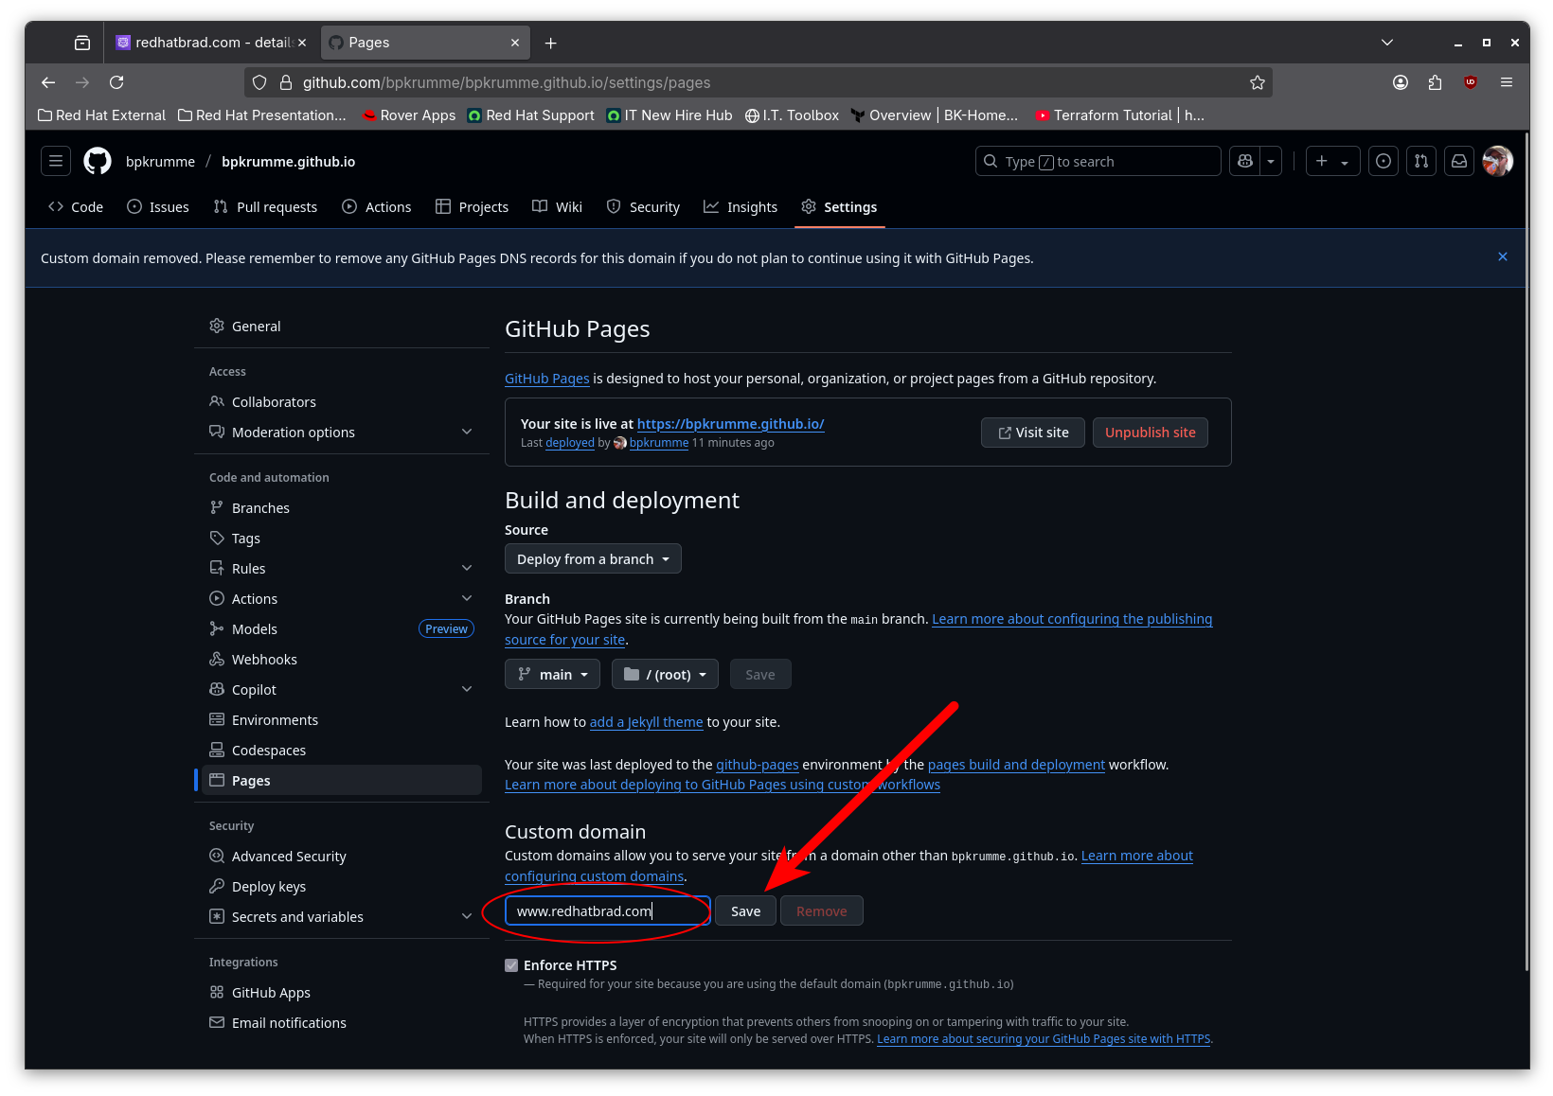The image size is (1553, 1096).
Task: Dismiss the custom domain removed banner
Action: (x=1503, y=256)
